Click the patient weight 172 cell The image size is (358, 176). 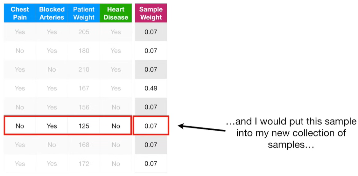coord(84,163)
